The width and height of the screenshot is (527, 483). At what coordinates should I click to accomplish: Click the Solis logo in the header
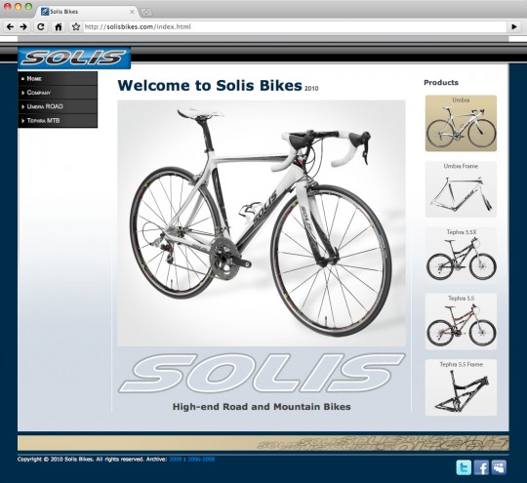point(74,58)
